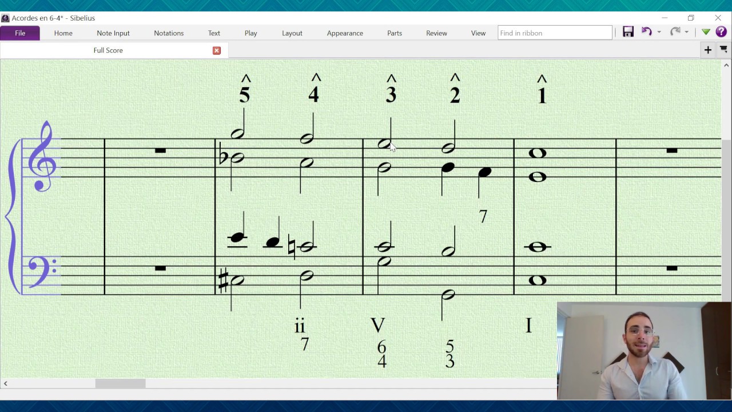Open the Notations ribbon tab

tap(169, 33)
